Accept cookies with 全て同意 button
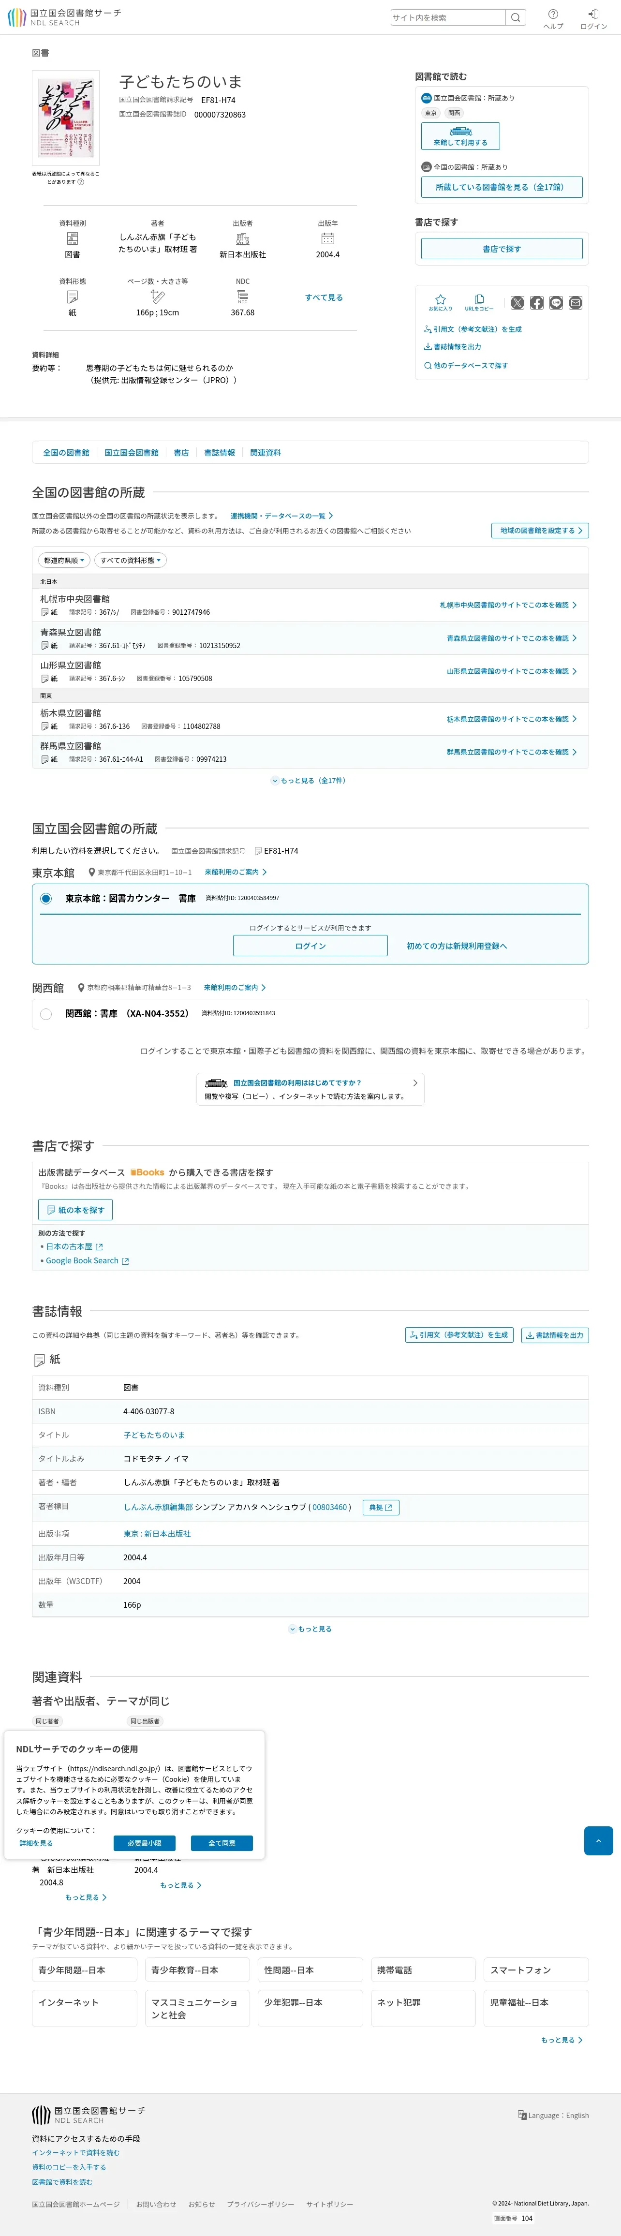Screen dimensions: 621x2236 pyautogui.click(x=222, y=1843)
